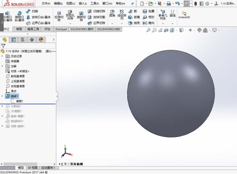Switch to the 运动算例 1 motion study tab

tap(48, 168)
